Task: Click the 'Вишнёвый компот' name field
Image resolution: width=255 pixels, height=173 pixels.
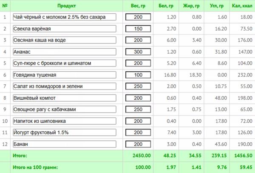Action: coord(64,98)
